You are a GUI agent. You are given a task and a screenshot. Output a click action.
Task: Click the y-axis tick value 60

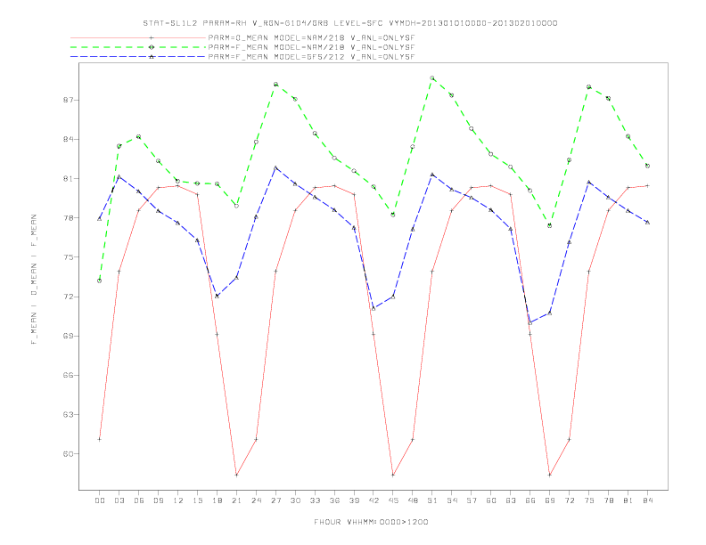[x=68, y=453]
